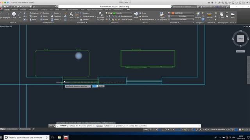Viewport: 250px width, 140px height.
Task: Click the Ligne de repère tool
Action: click(87, 16)
